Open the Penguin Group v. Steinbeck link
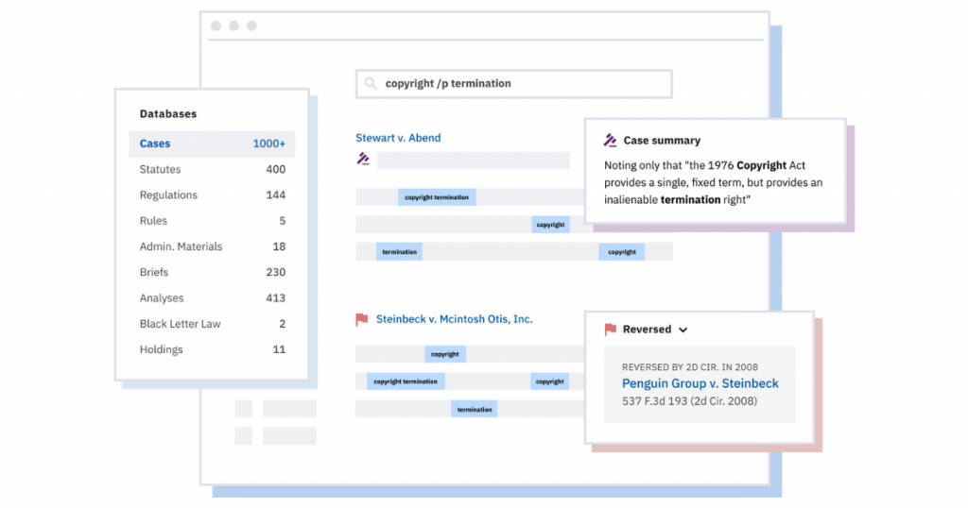 click(700, 383)
